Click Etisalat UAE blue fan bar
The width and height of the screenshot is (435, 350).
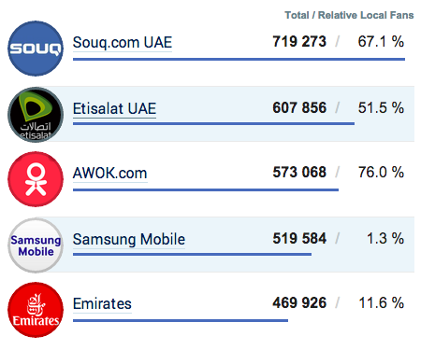(x=213, y=124)
